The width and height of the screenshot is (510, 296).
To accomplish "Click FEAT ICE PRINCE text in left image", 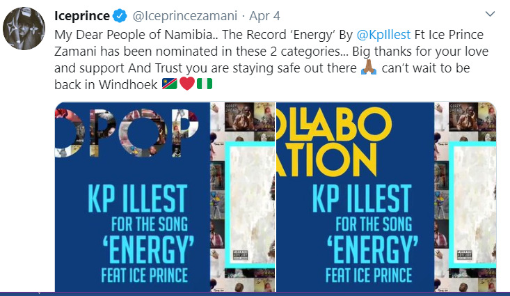I will pyautogui.click(x=132, y=274).
